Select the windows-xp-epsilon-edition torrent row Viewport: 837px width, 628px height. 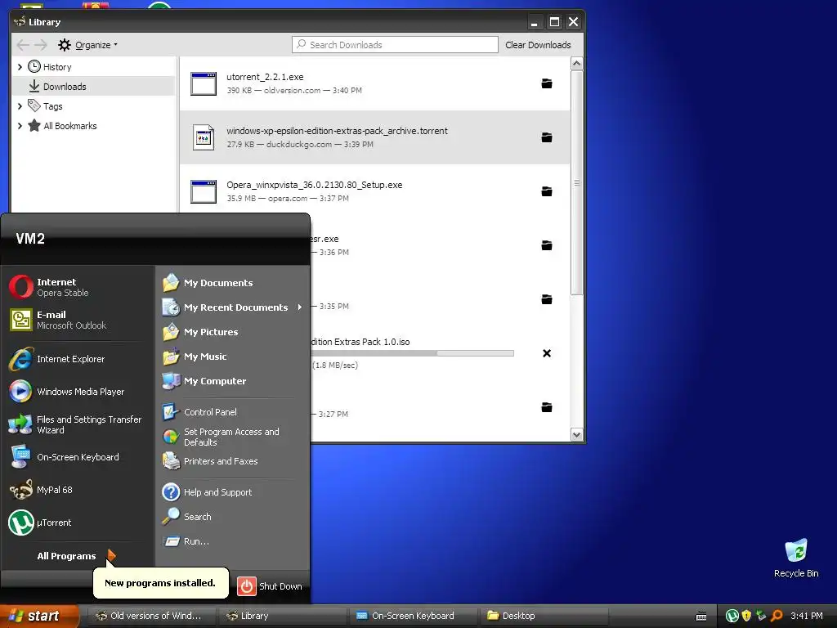[x=374, y=137]
